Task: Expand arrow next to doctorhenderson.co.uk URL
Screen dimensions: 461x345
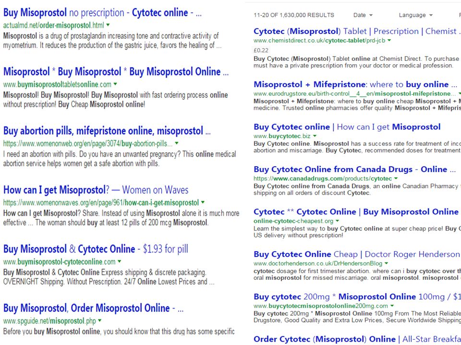Action: pyautogui.click(x=386, y=264)
